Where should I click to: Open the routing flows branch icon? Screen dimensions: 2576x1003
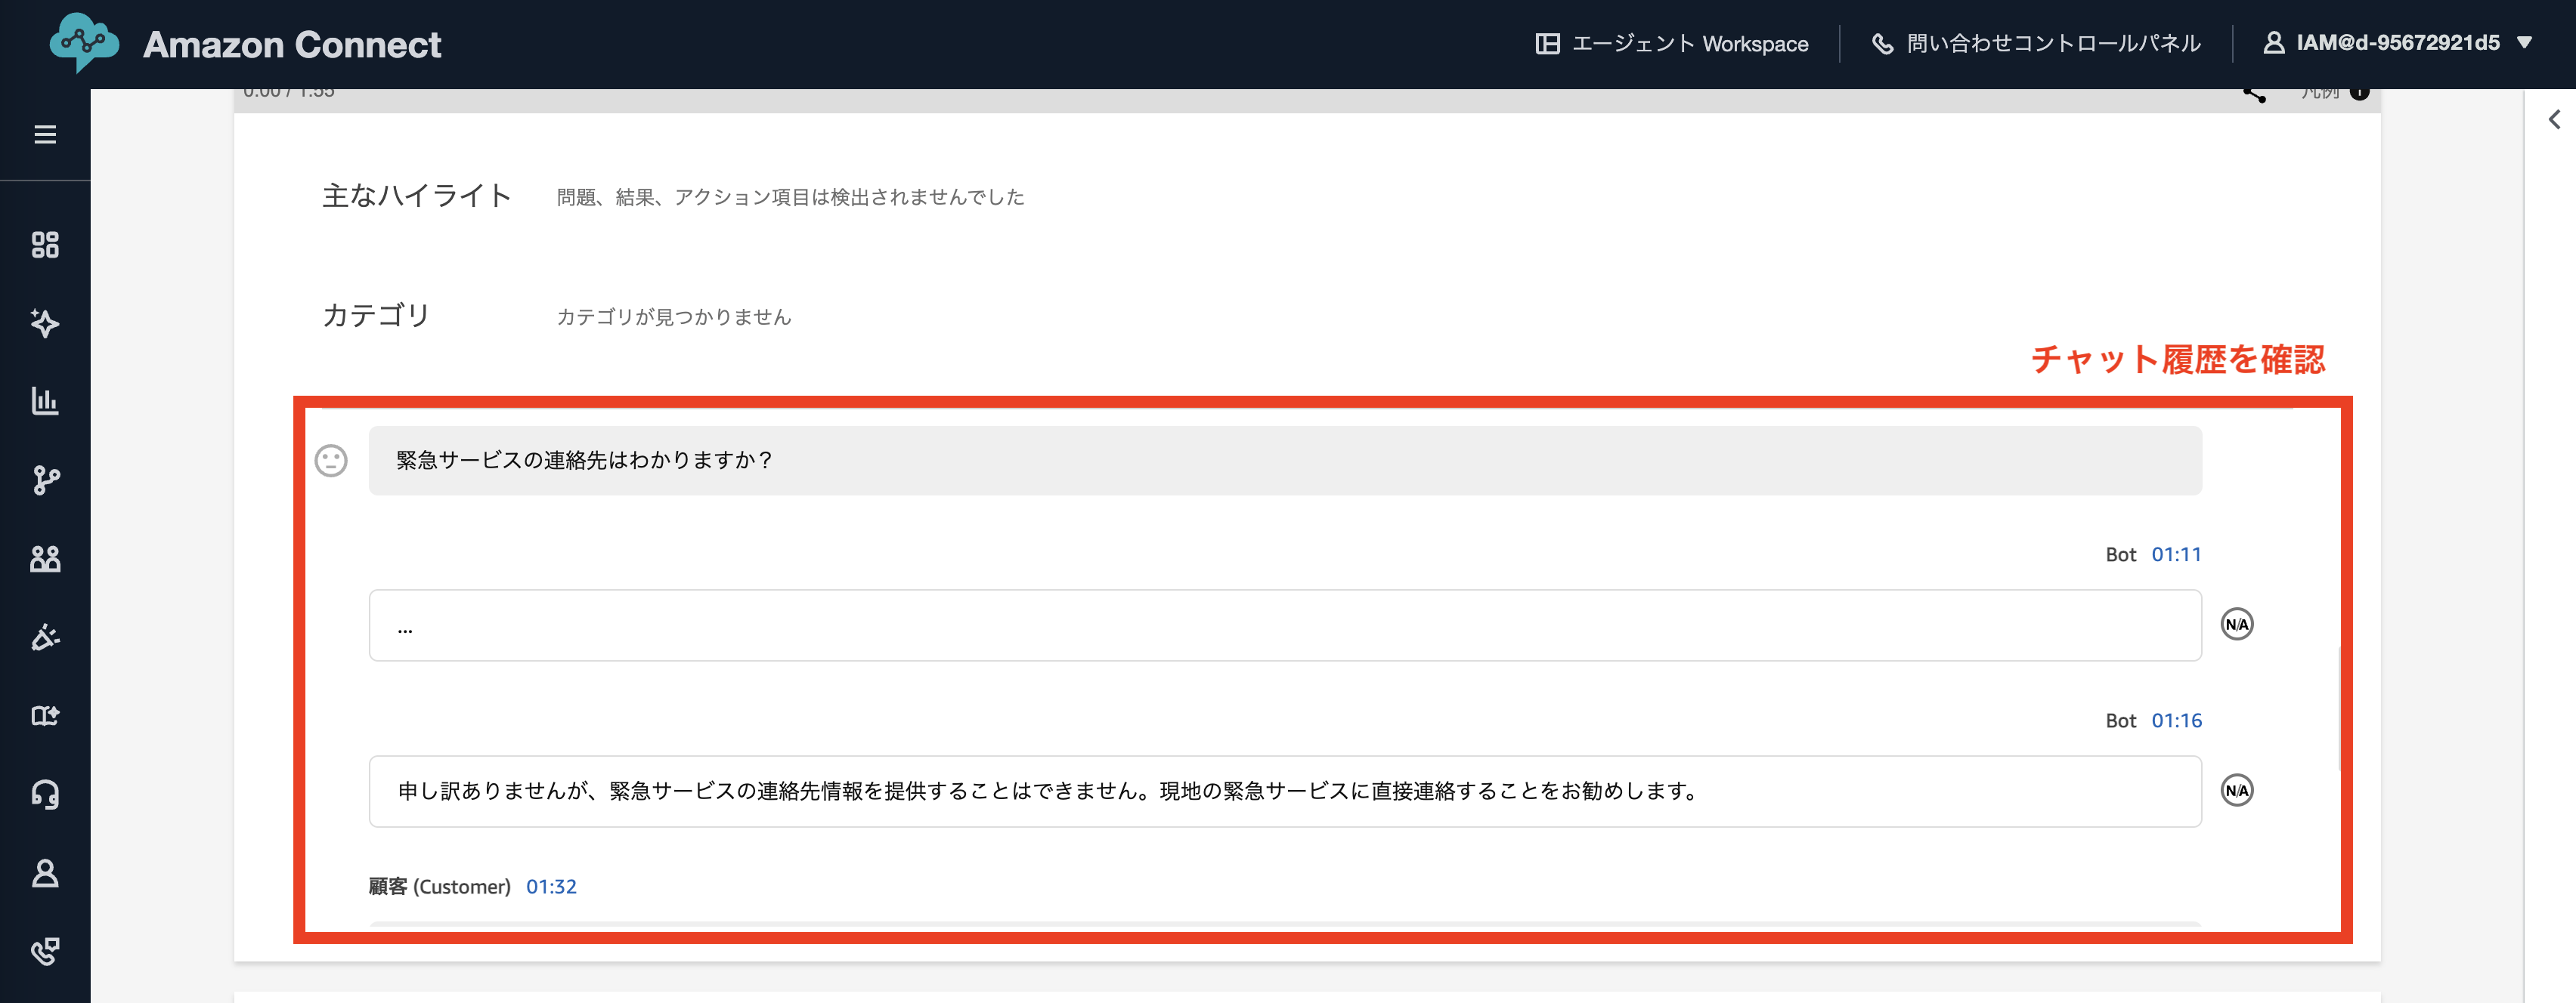45,480
